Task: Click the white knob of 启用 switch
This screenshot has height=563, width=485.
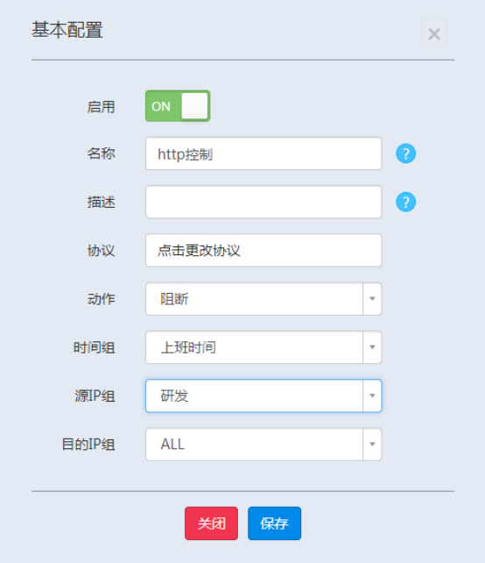Action: [x=194, y=106]
